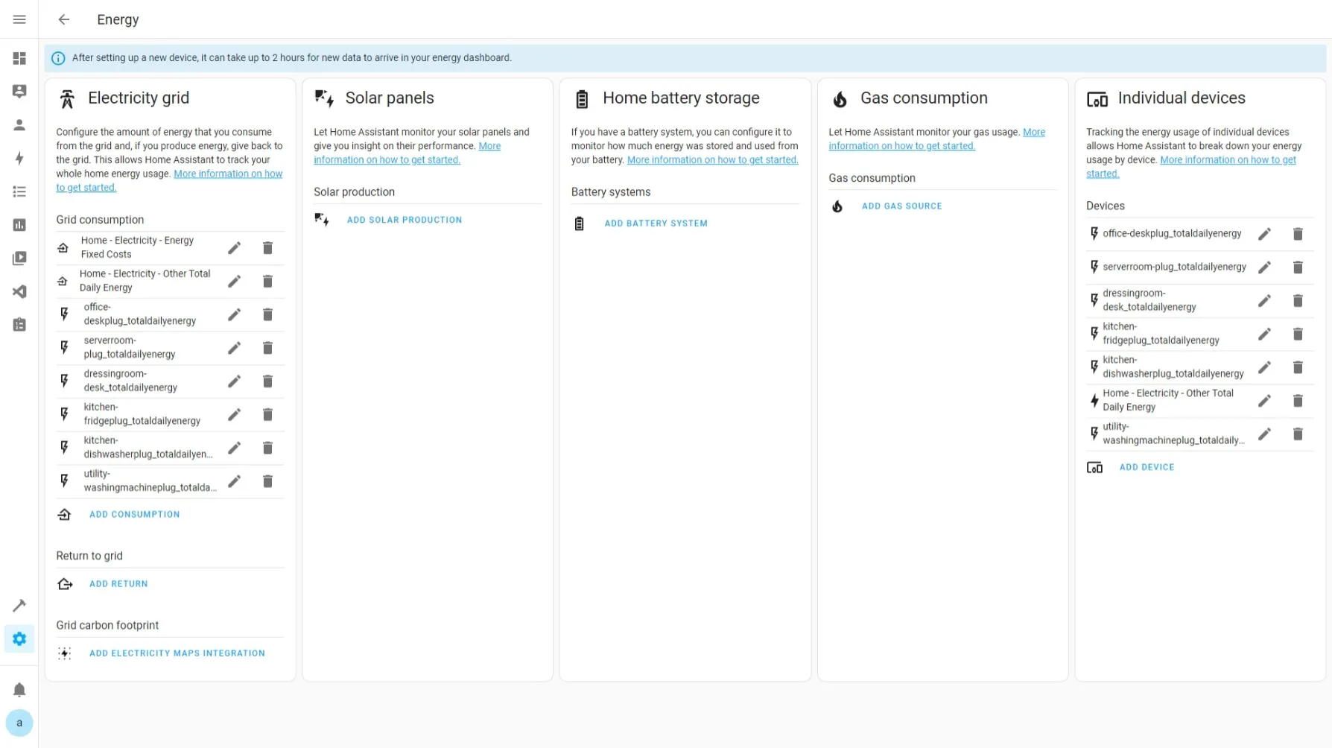Image resolution: width=1332 pixels, height=748 pixels.
Task: Open Gas consumption more information link
Action: (x=901, y=146)
